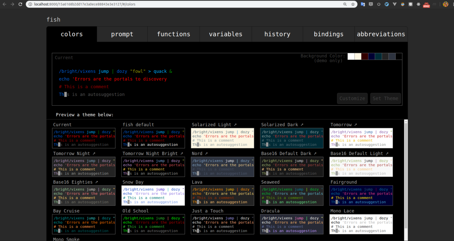The height and width of the screenshot is (241, 454).
Task: Click the blue circular checkmark extension icon
Action: (387, 4)
